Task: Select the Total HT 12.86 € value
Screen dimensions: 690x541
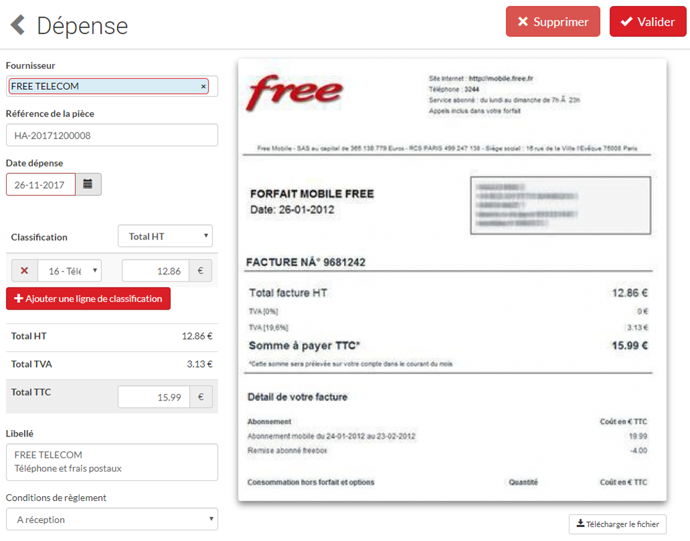Action: (x=197, y=336)
